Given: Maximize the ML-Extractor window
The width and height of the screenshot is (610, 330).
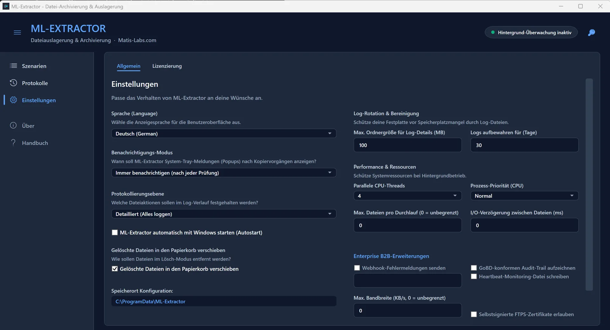Looking at the screenshot, I should pos(580,6).
